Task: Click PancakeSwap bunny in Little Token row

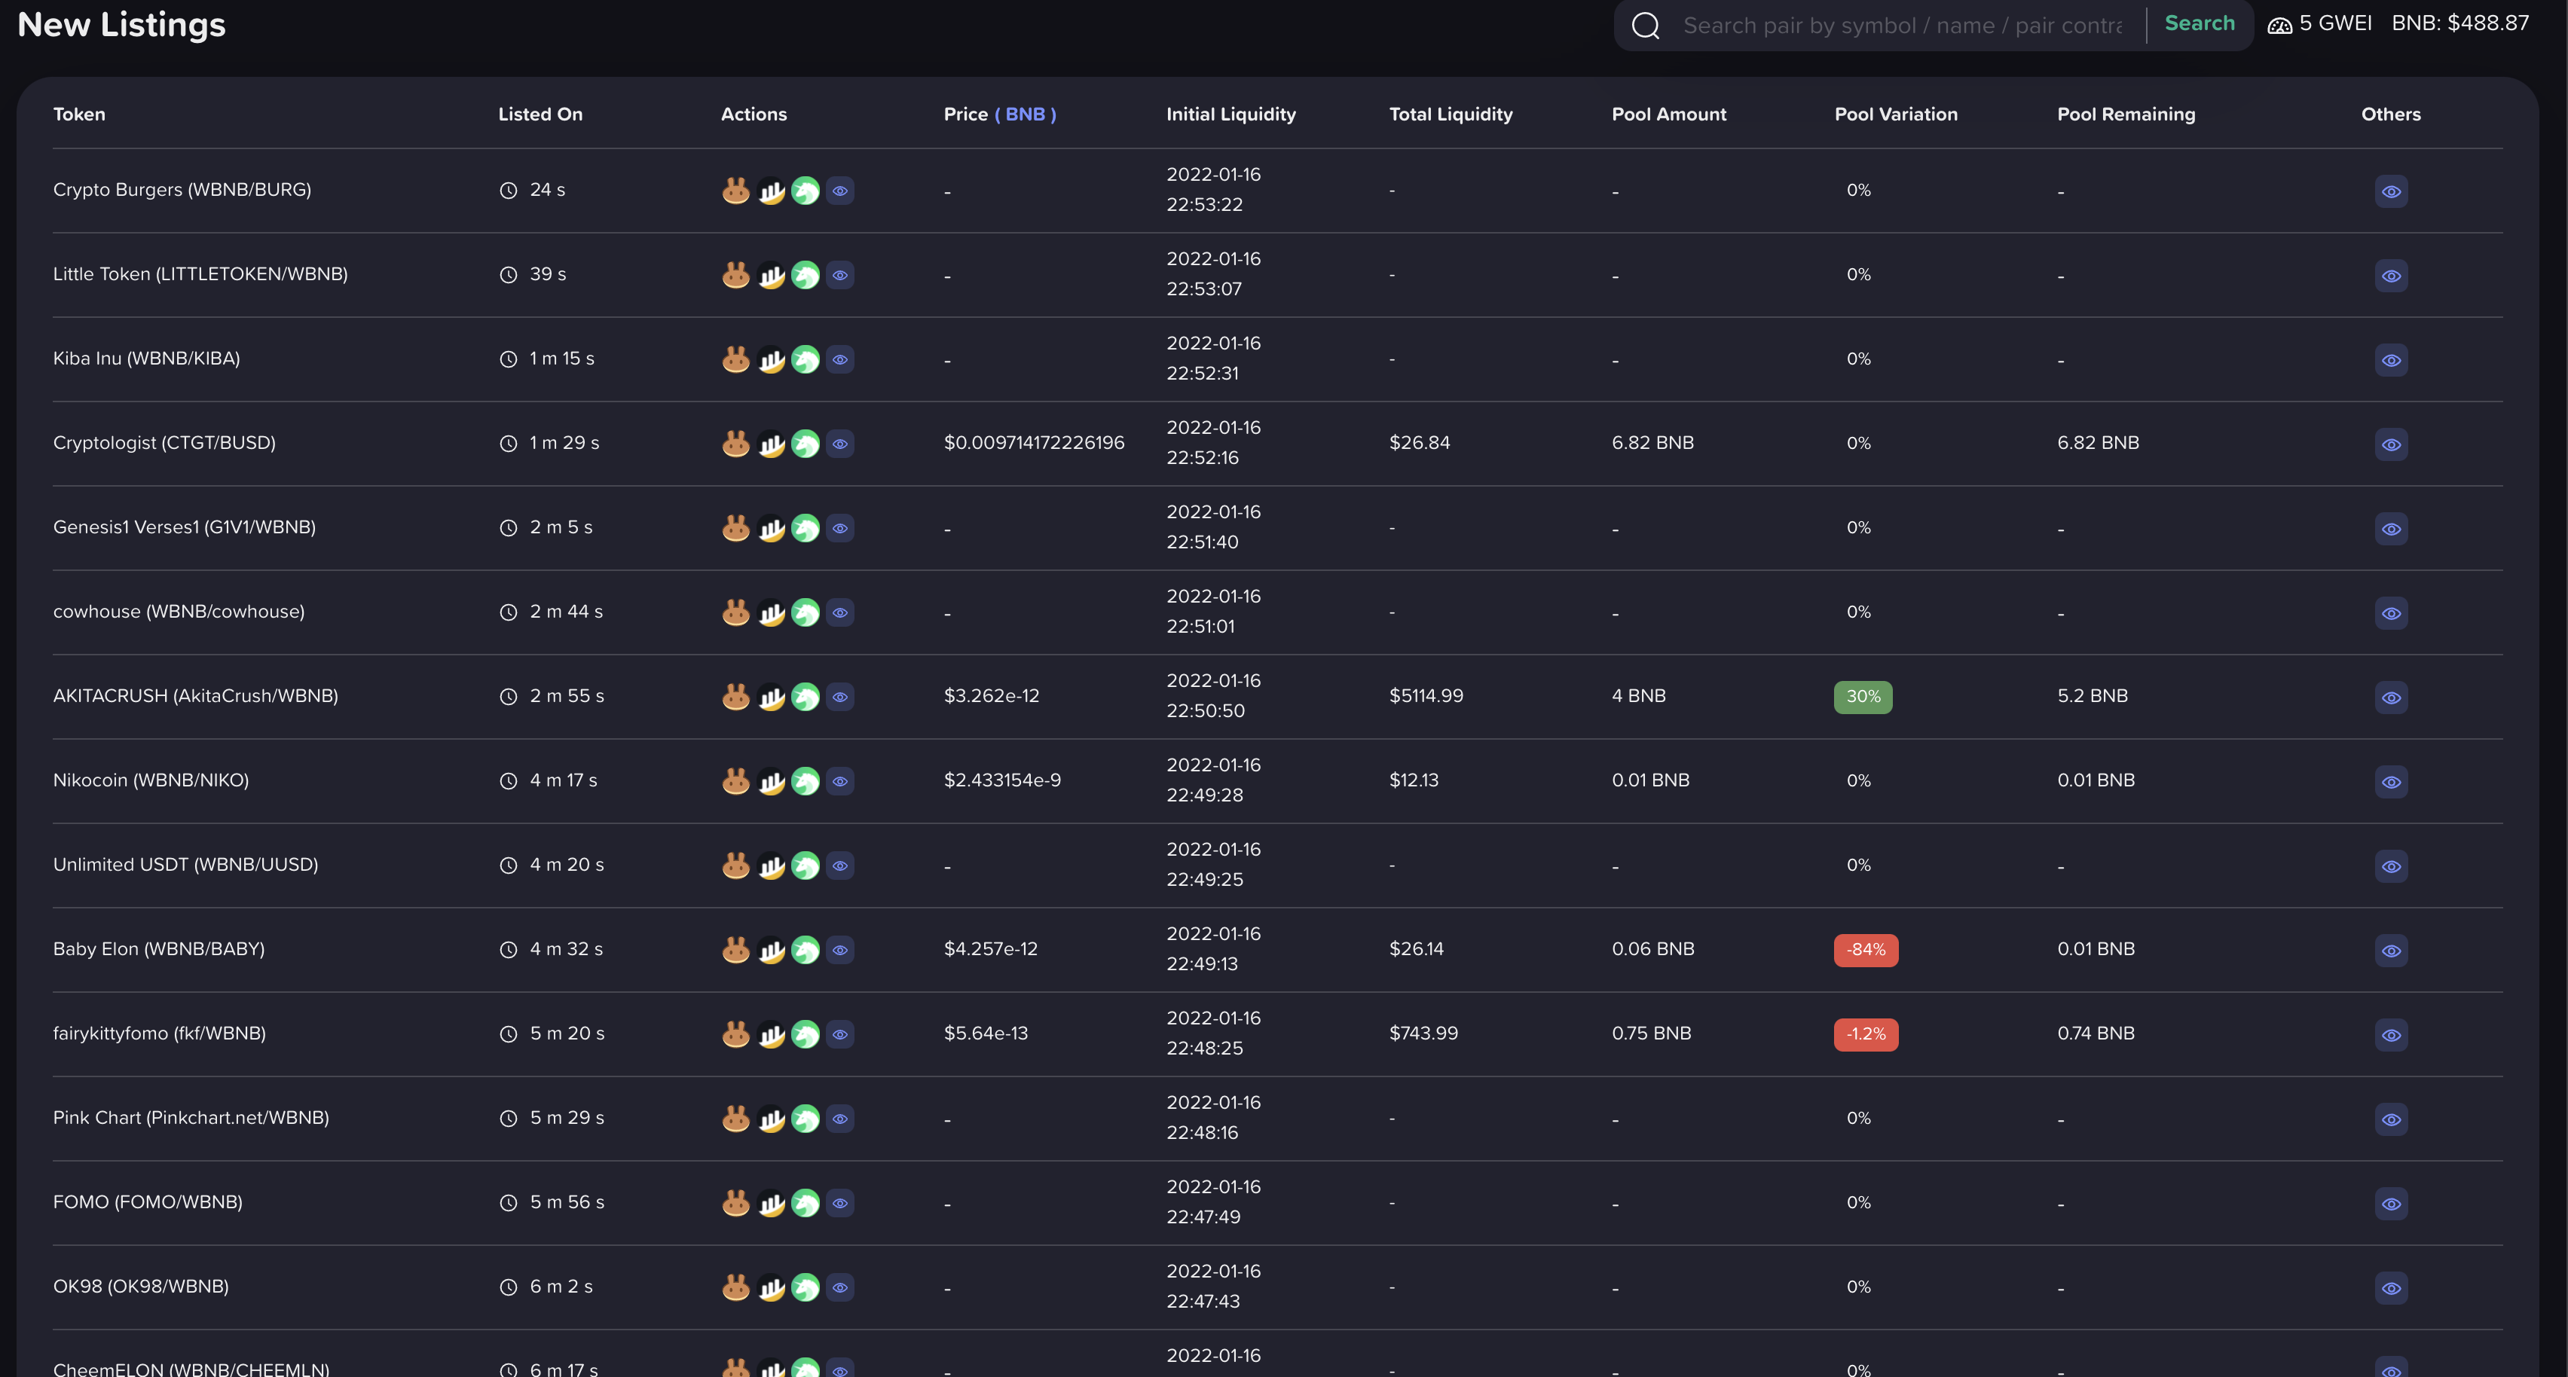Action: pyautogui.click(x=735, y=275)
